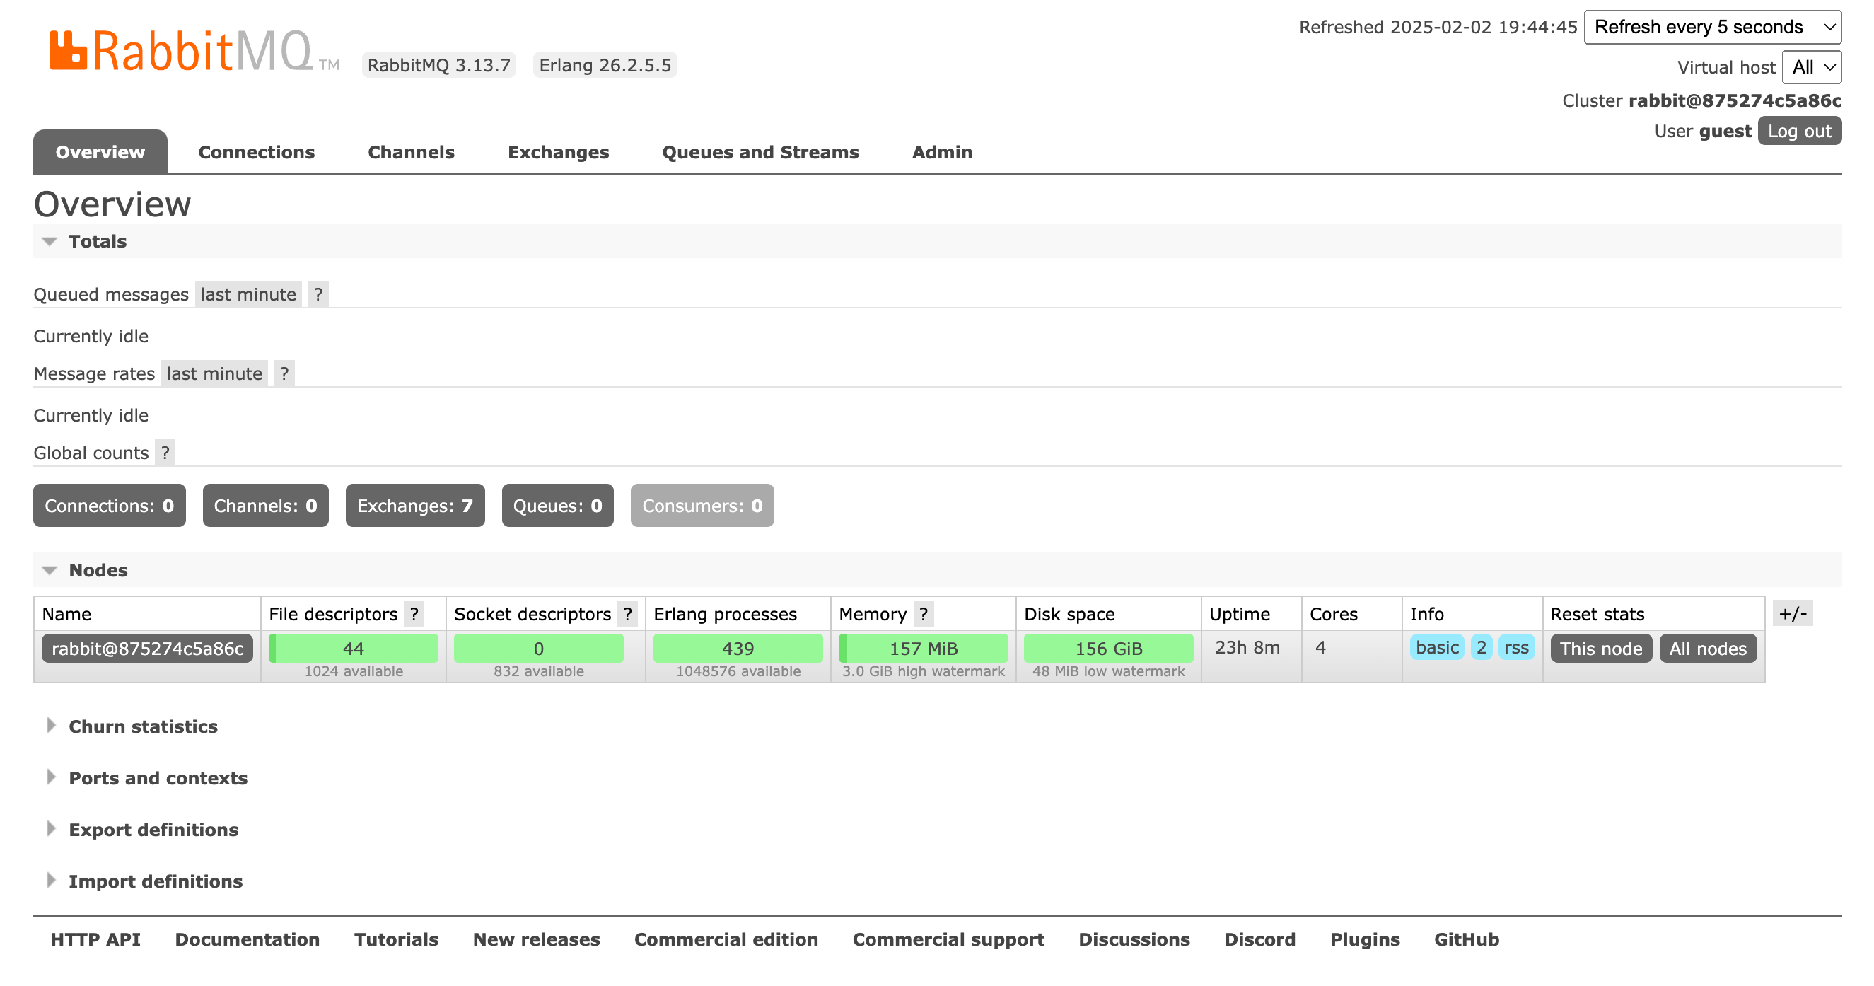The height and width of the screenshot is (986, 1874).
Task: Change Message rates last minute range
Action: [214, 374]
